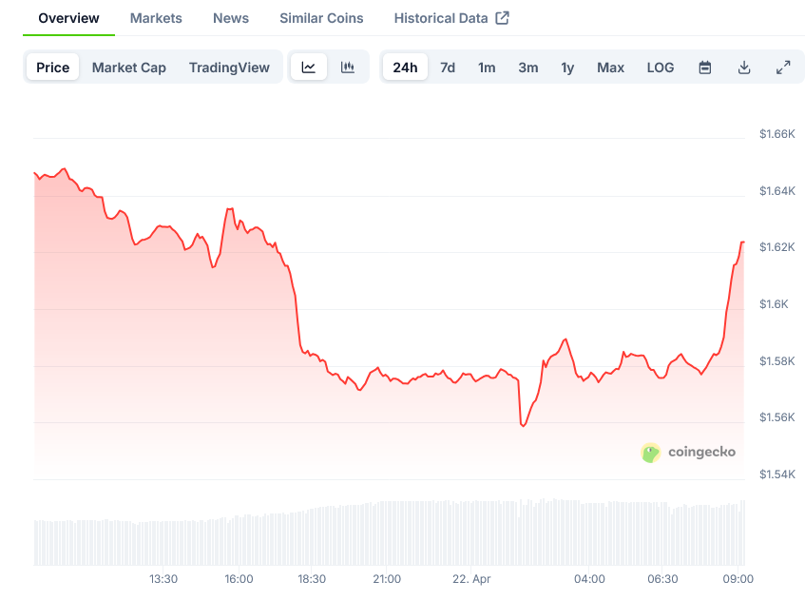Open the calendar date range picker

click(x=704, y=67)
